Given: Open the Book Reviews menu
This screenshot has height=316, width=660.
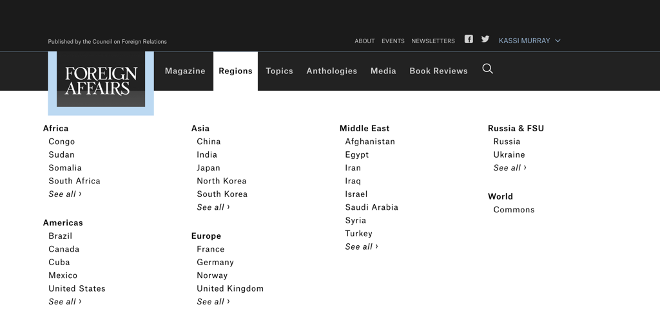Looking at the screenshot, I should click(438, 71).
